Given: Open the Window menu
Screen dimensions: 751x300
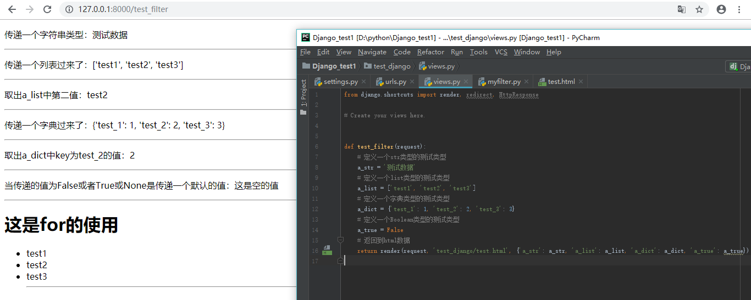Looking at the screenshot, I should tap(527, 52).
